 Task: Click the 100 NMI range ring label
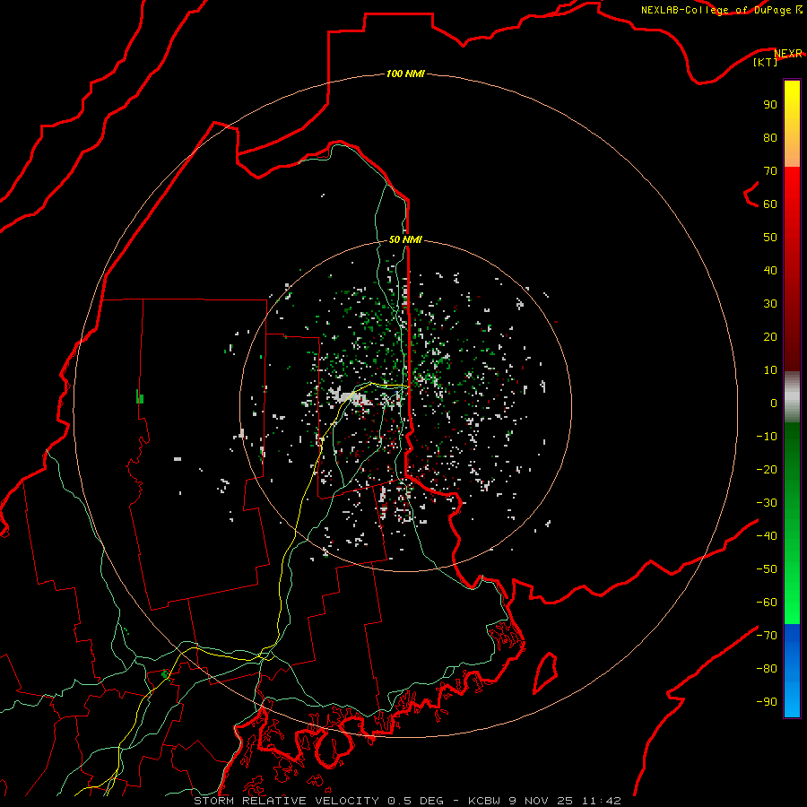(x=405, y=74)
